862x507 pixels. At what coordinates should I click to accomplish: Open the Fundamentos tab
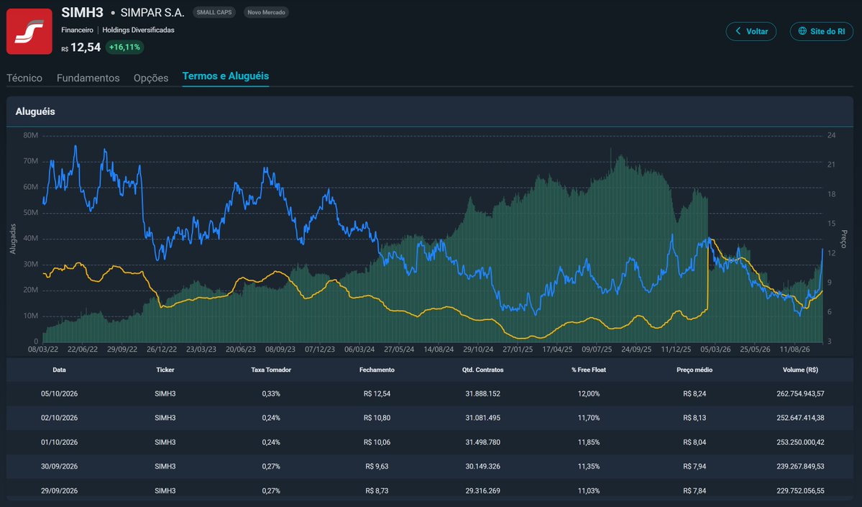88,78
